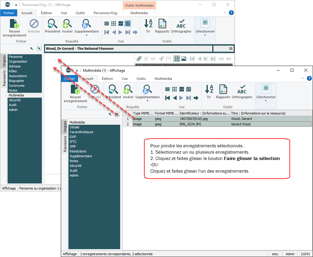Select the EXIF tab in the Multimédia sidebar
The image size is (313, 257).
pyautogui.click(x=73, y=137)
